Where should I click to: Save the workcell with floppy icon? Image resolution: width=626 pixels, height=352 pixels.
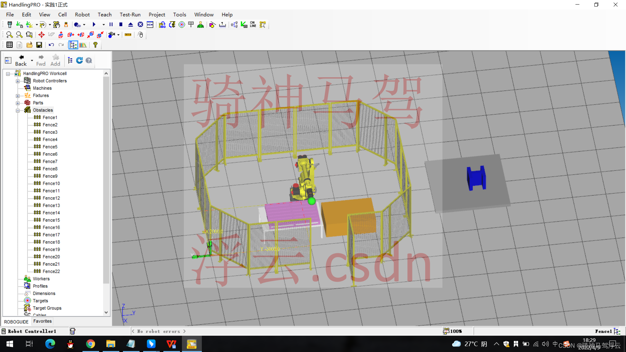pos(39,45)
